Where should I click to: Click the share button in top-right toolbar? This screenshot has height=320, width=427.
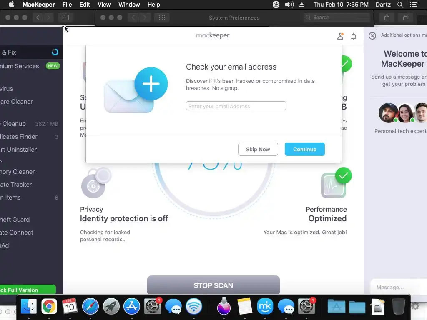pos(387,17)
